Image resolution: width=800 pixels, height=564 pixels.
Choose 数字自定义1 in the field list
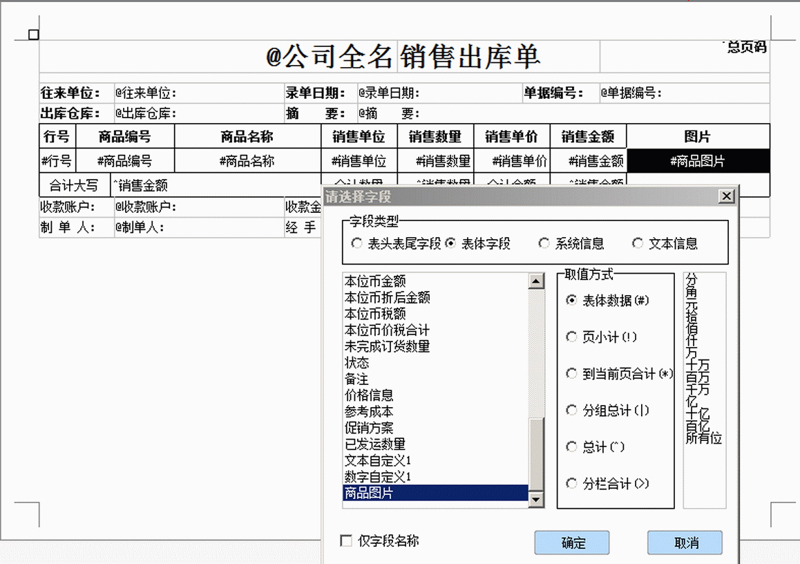378,477
